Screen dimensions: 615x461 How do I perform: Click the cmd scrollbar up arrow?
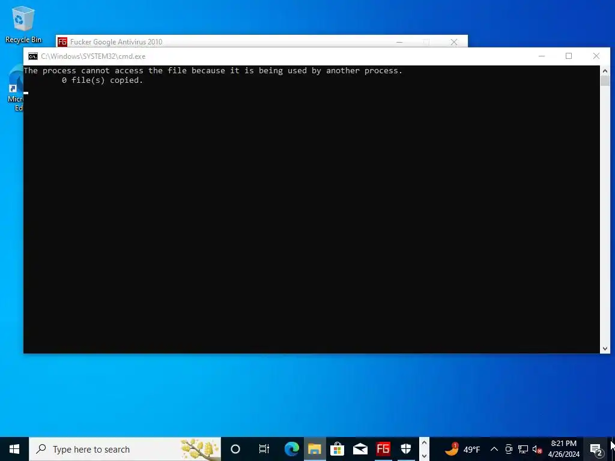pyautogui.click(x=605, y=71)
